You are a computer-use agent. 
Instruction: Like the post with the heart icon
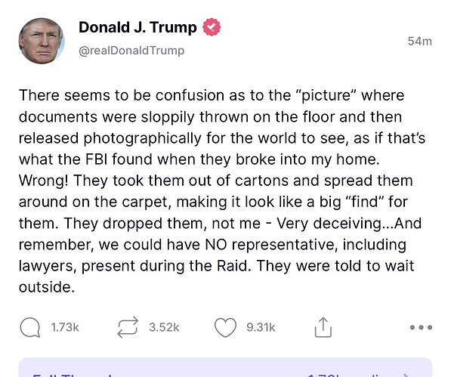(x=225, y=327)
